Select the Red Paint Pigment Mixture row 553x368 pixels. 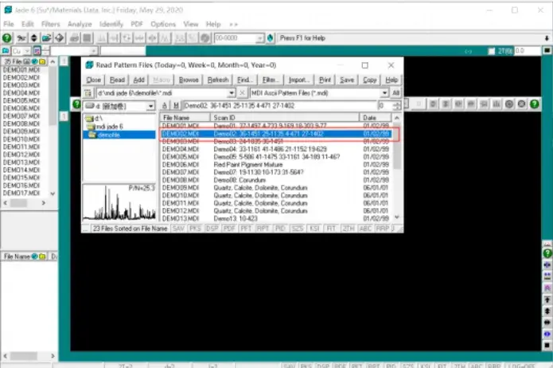pos(276,165)
